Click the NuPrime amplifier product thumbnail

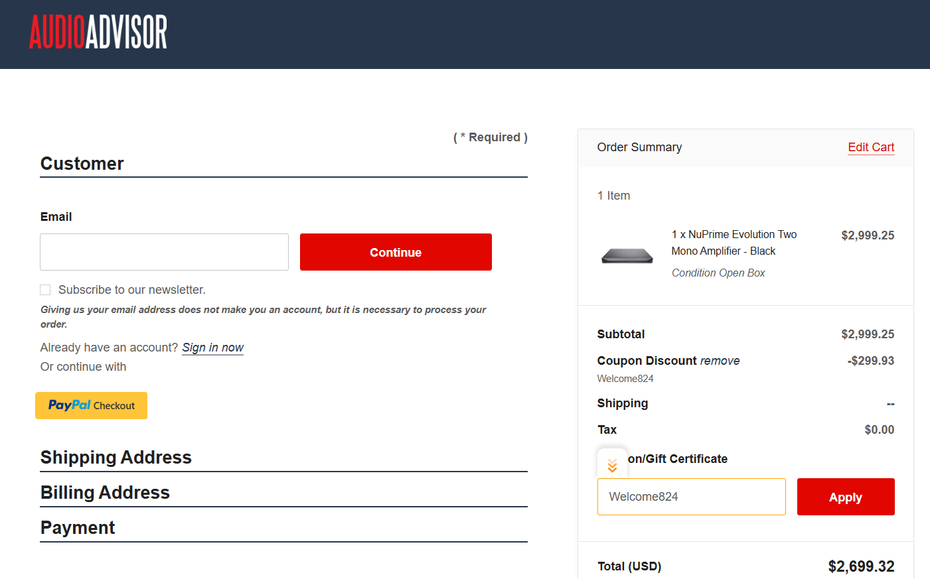click(x=627, y=255)
